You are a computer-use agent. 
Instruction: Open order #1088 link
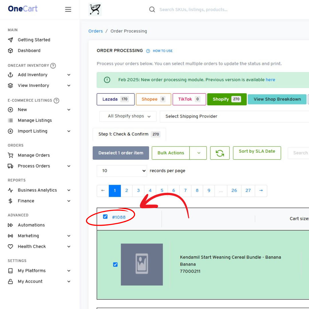coord(119,217)
